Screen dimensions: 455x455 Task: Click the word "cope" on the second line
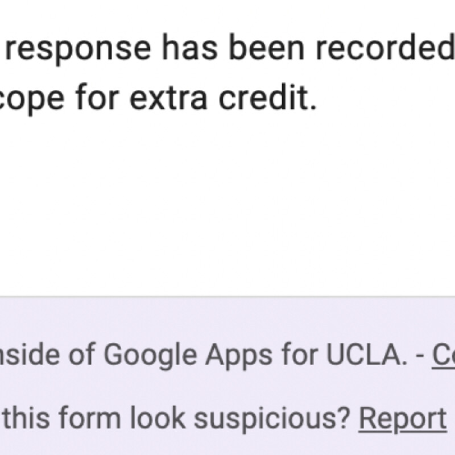click(39, 101)
